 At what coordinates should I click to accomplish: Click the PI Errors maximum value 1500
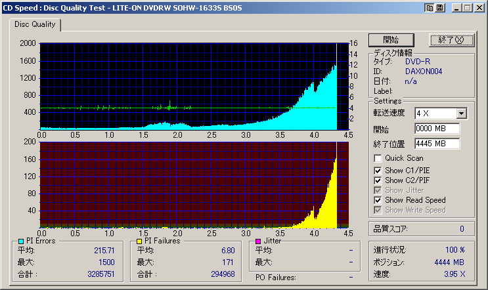click(x=106, y=262)
